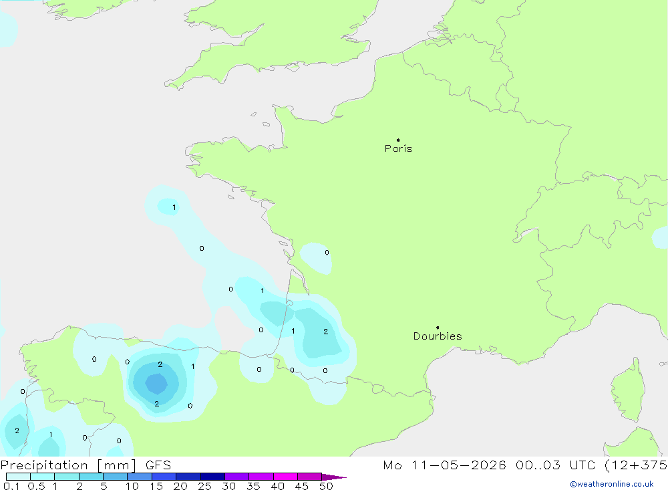Click the legend scale number 10

pos(132,486)
